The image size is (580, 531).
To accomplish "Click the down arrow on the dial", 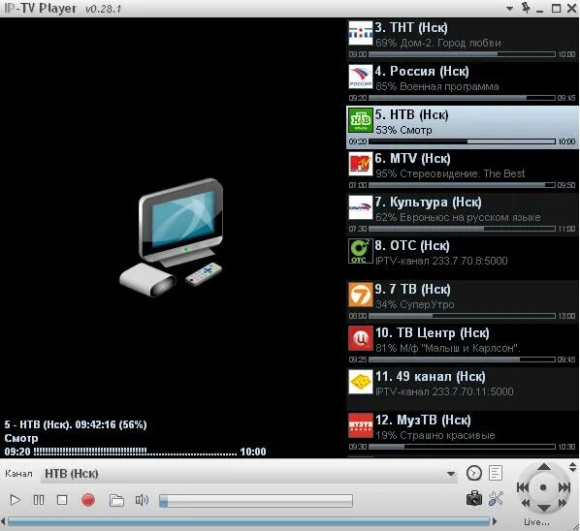I will (x=543, y=508).
